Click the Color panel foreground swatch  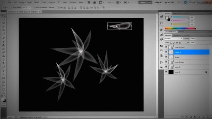tap(167, 18)
